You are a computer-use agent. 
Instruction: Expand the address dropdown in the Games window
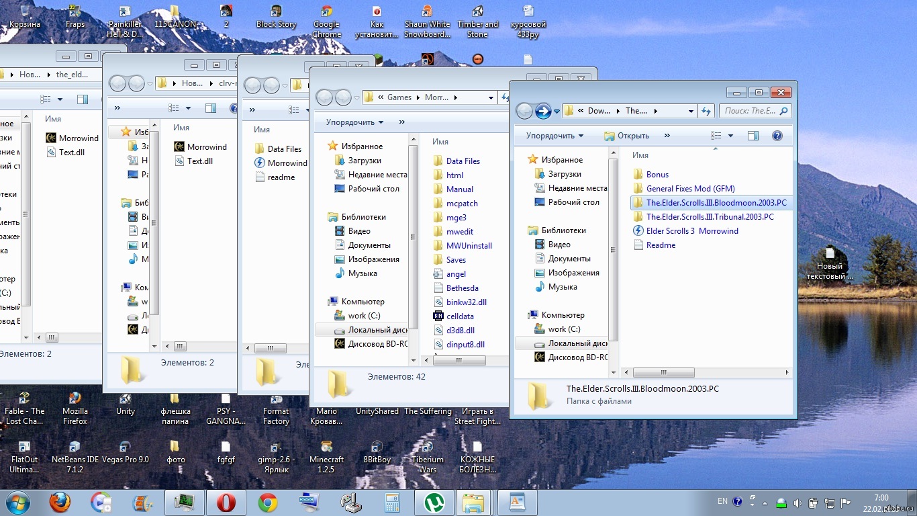click(x=491, y=98)
